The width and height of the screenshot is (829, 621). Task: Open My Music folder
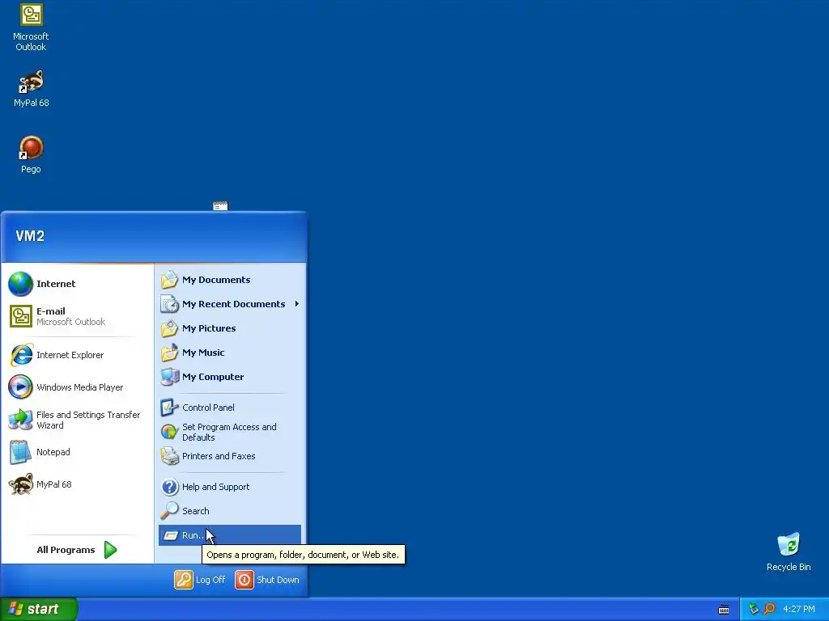(x=230, y=353)
